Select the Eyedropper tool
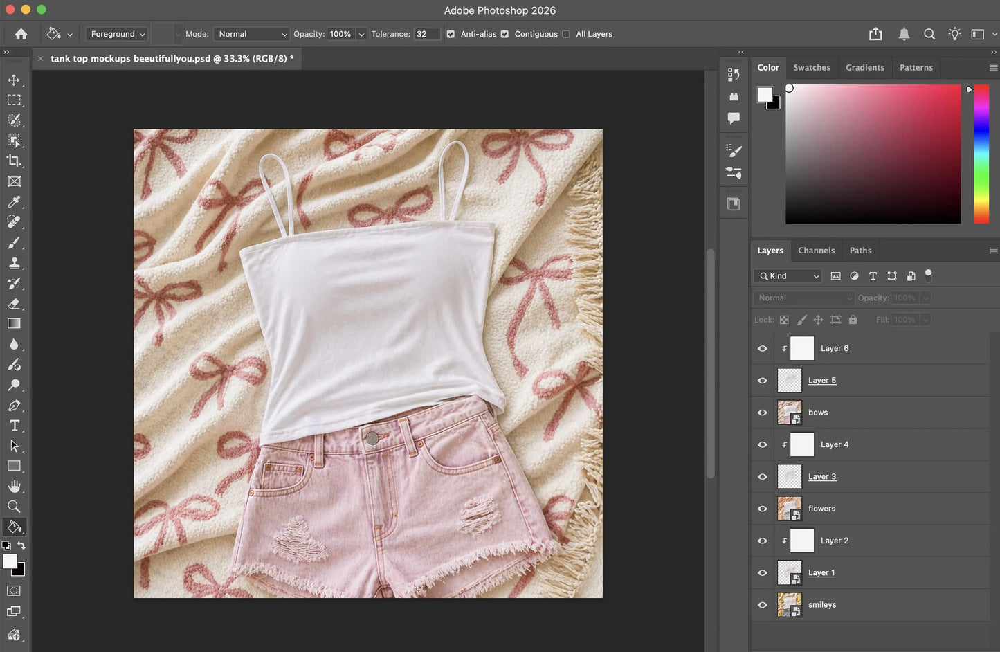The width and height of the screenshot is (1000, 652). coord(14,201)
